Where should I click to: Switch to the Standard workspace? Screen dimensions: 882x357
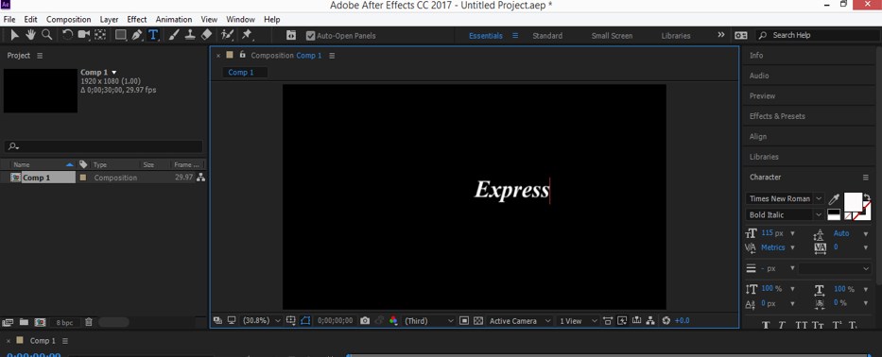click(547, 36)
